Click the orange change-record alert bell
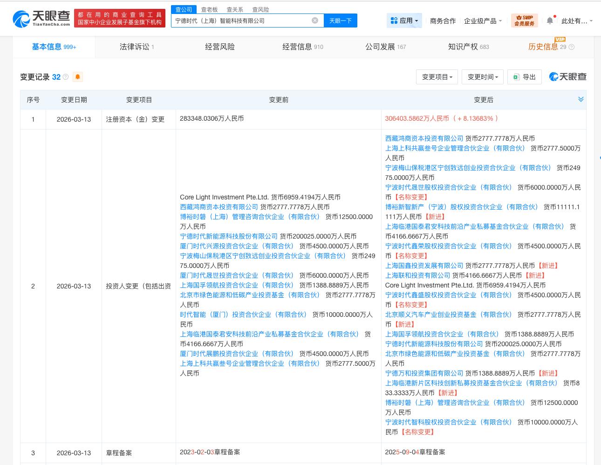Screen dimensions: 601x465 coord(78,77)
